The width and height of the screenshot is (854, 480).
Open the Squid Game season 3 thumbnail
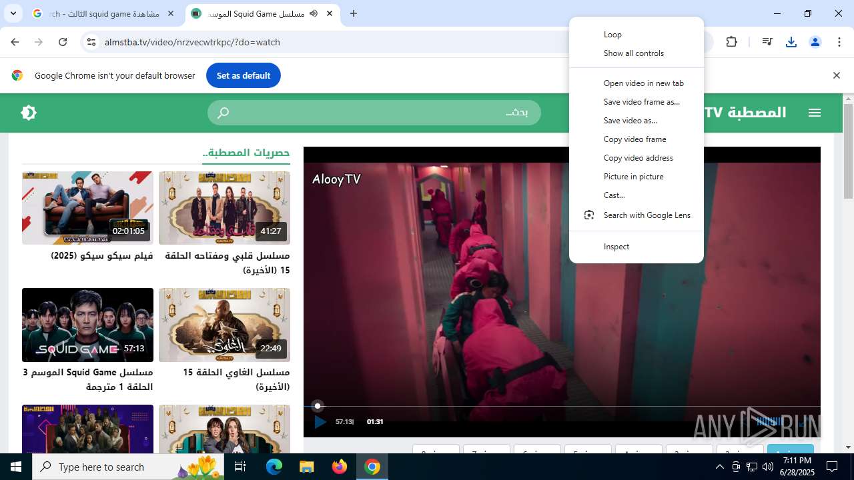point(87,325)
